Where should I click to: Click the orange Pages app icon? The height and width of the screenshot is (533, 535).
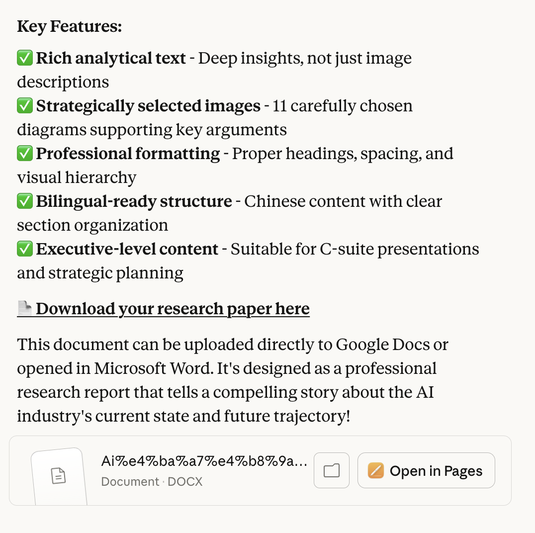click(376, 470)
